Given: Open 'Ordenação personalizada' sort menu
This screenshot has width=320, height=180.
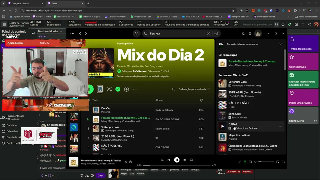Looking at the screenshot, I should tap(194, 89).
